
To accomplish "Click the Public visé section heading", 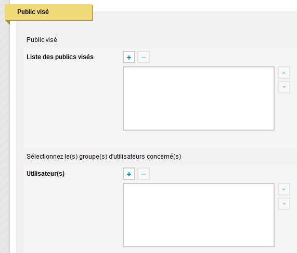I will click(x=42, y=40).
